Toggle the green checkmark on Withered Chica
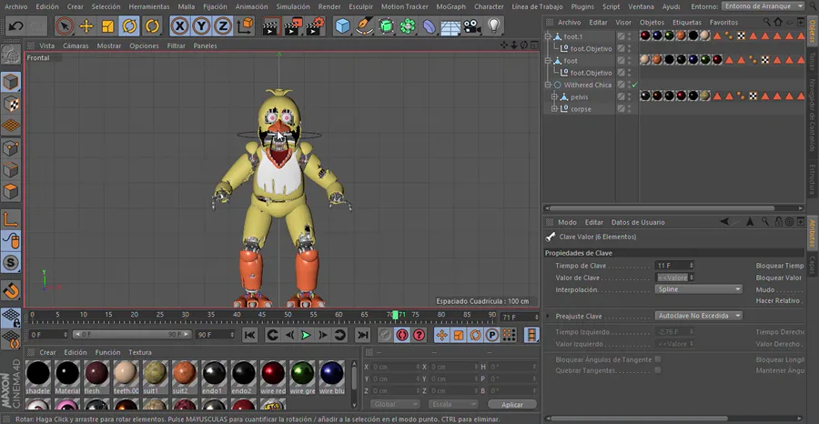 click(633, 85)
